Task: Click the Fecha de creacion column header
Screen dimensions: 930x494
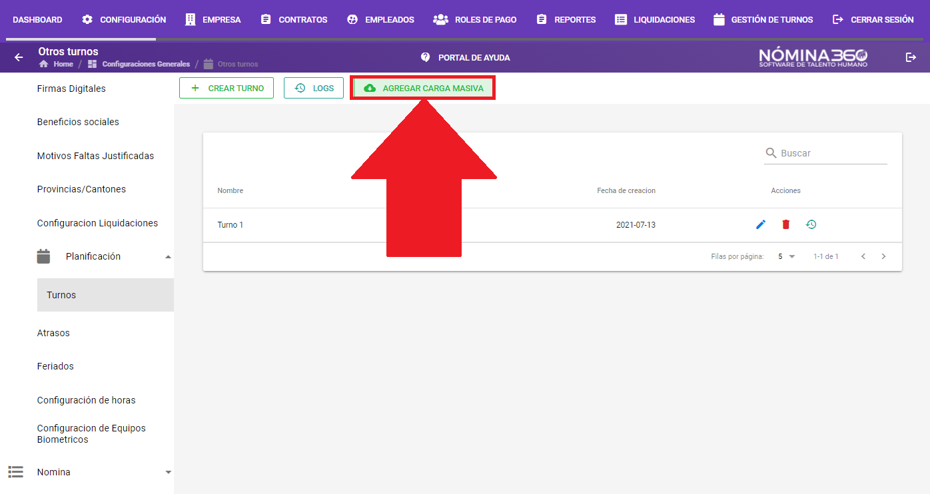Action: tap(626, 190)
